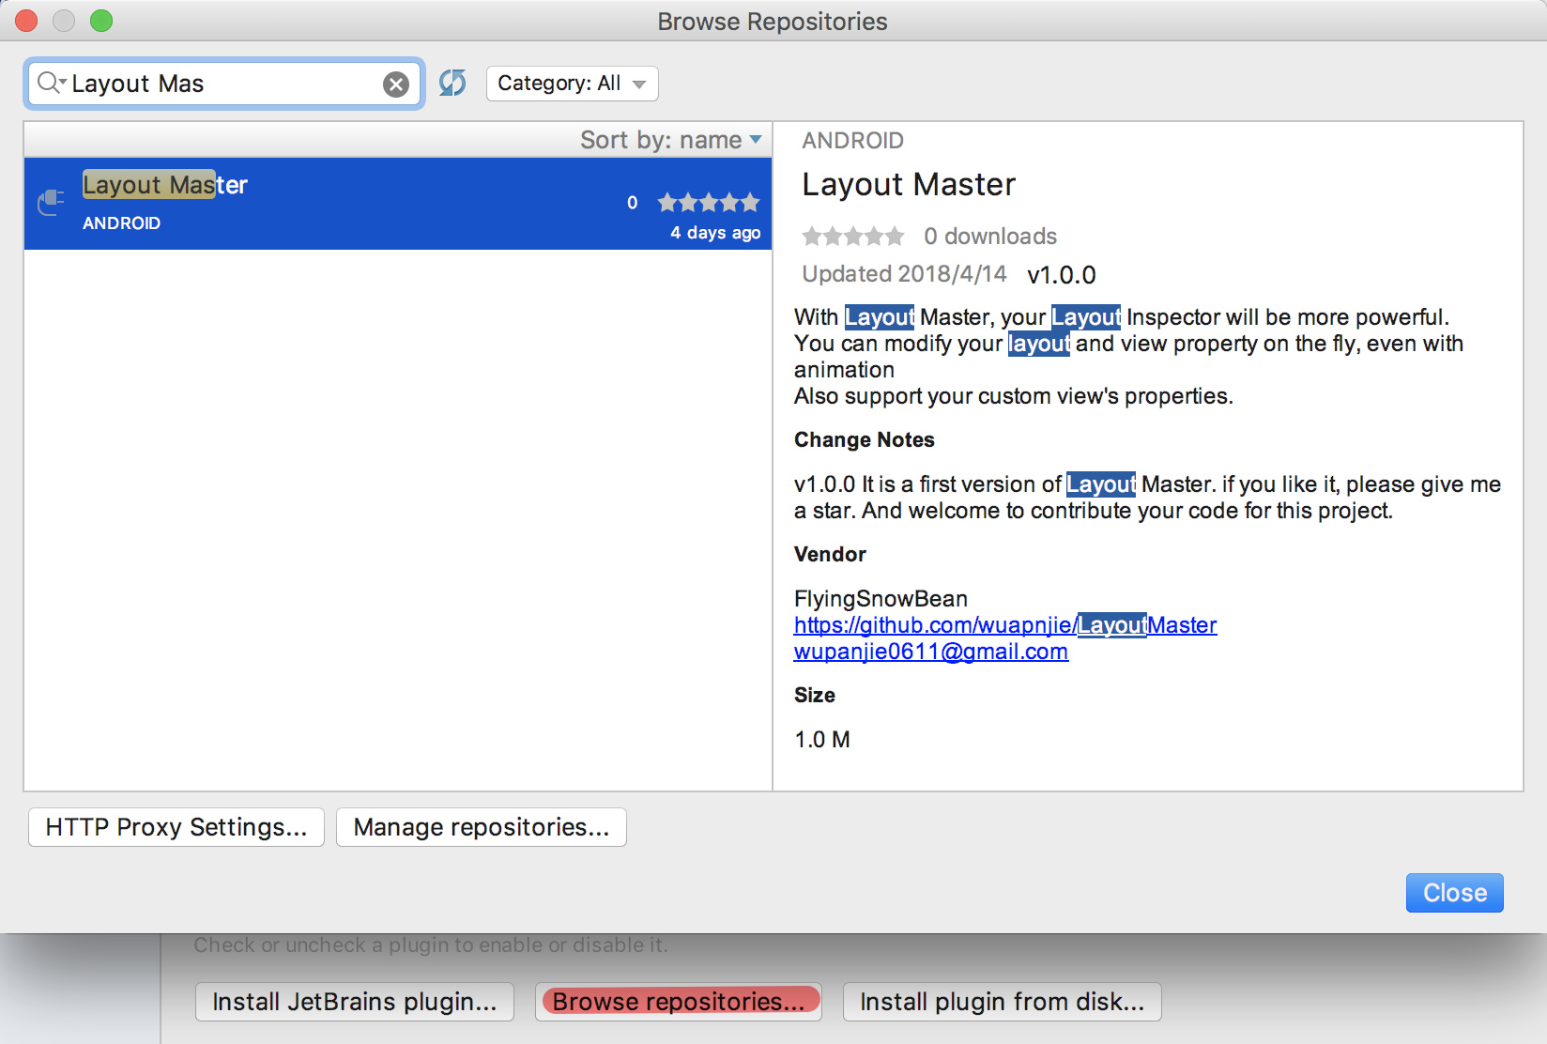Click the green window zoom button
This screenshot has height=1044, width=1547.
click(101, 21)
